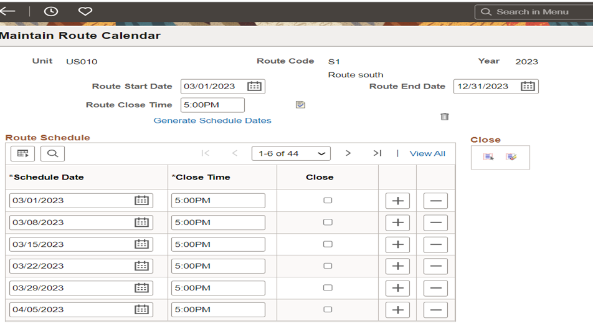Go to previous page of schedule rows

coord(234,153)
